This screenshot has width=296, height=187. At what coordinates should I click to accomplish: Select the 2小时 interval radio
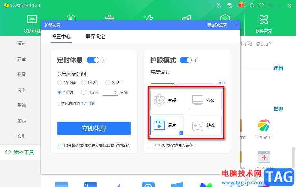pyautogui.click(x=107, y=83)
